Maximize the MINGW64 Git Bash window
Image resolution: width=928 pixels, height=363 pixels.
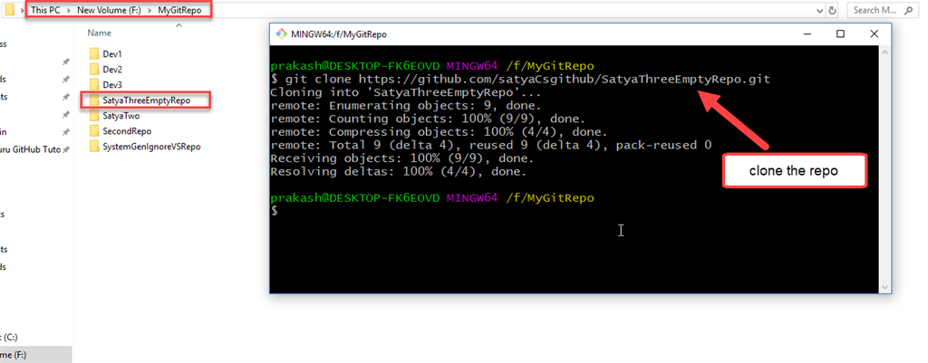(x=840, y=33)
